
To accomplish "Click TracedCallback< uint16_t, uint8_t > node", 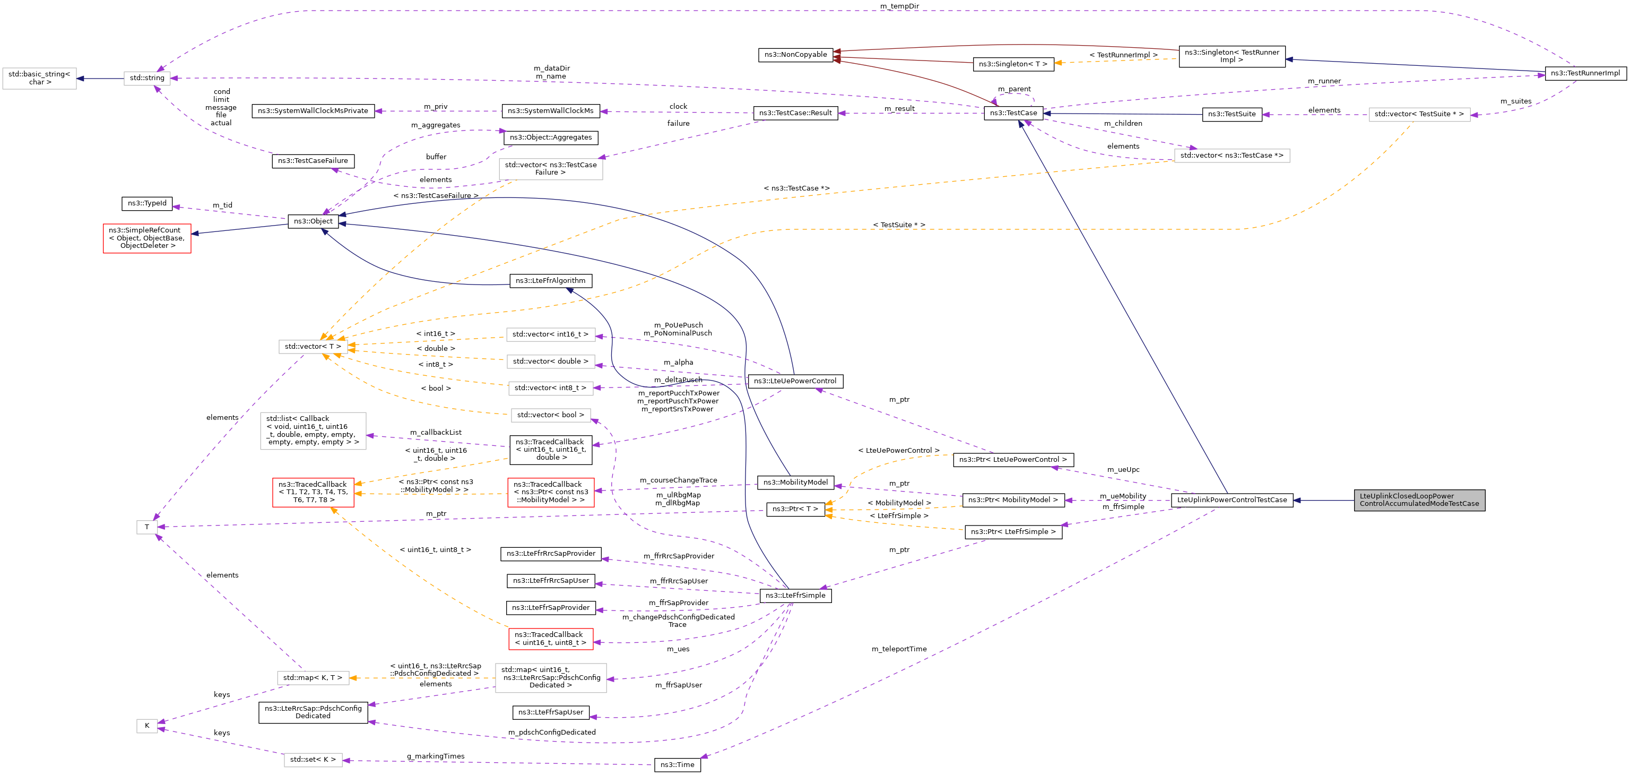I will (551, 639).
